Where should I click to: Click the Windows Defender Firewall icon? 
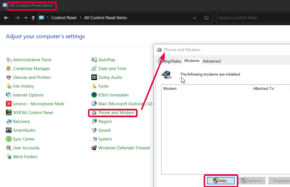click(x=94, y=148)
